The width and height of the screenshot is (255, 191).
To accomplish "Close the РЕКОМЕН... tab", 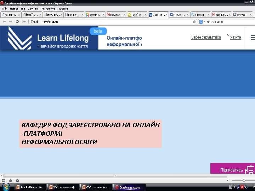I will [x=61, y=15].
